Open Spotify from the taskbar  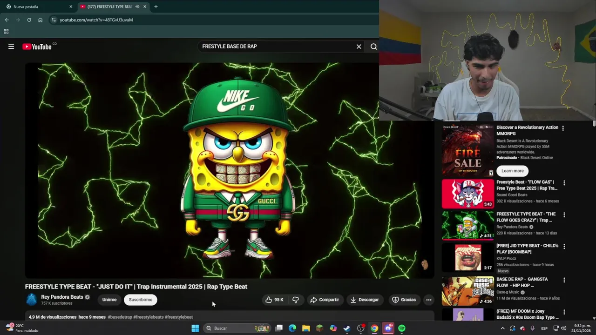[401, 328]
